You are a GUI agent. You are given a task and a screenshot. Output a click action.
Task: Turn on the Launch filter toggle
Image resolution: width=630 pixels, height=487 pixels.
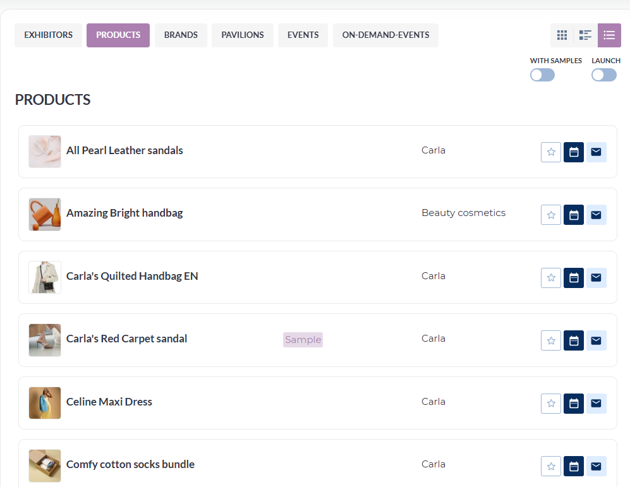[x=604, y=75]
